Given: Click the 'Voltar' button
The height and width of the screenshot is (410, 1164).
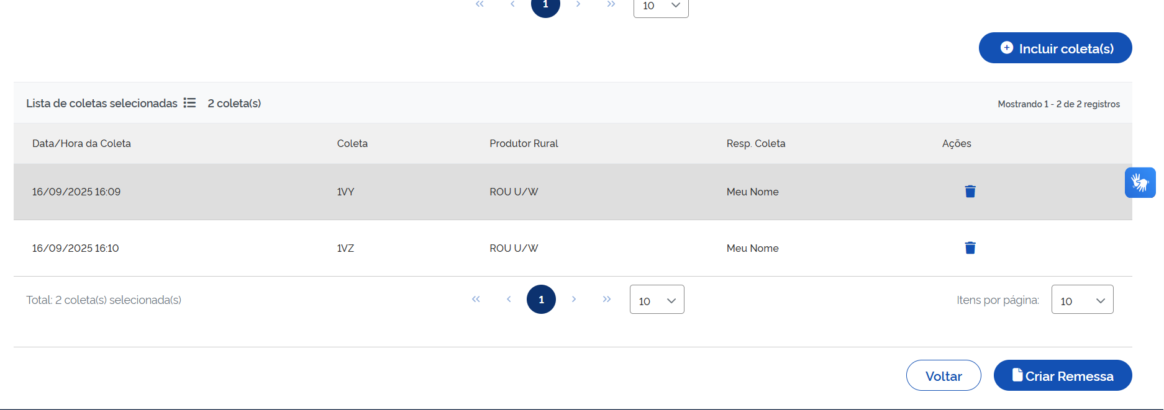Looking at the screenshot, I should pyautogui.click(x=943, y=376).
